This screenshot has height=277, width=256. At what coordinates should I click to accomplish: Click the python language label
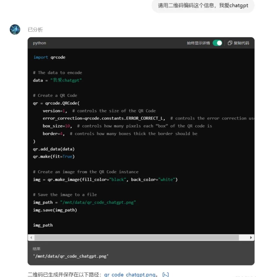pos(40,43)
